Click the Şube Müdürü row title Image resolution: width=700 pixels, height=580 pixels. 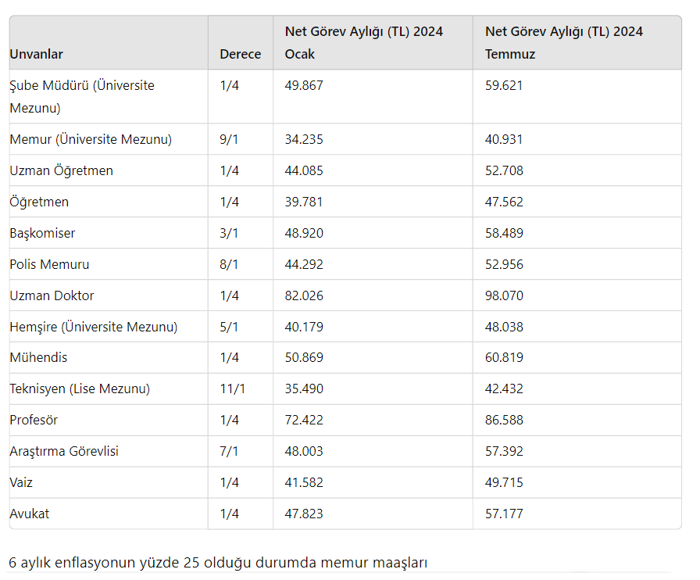pyautogui.click(x=82, y=96)
